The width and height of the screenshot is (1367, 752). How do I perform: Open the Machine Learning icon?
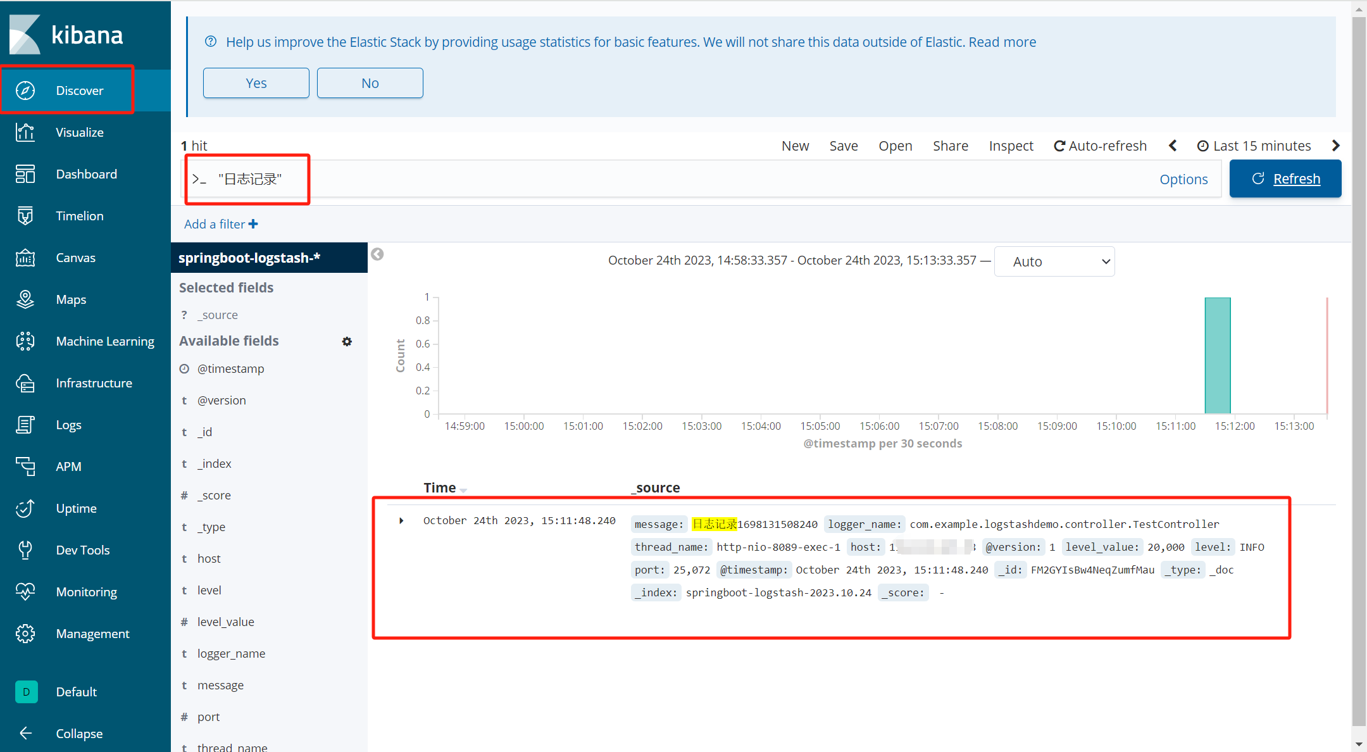tap(25, 341)
